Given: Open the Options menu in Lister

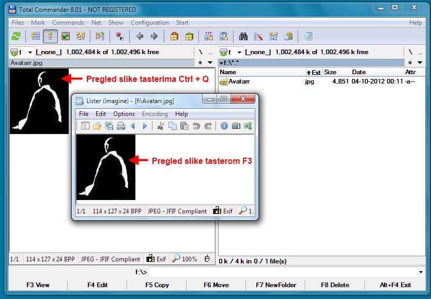Looking at the screenshot, I should [x=124, y=114].
